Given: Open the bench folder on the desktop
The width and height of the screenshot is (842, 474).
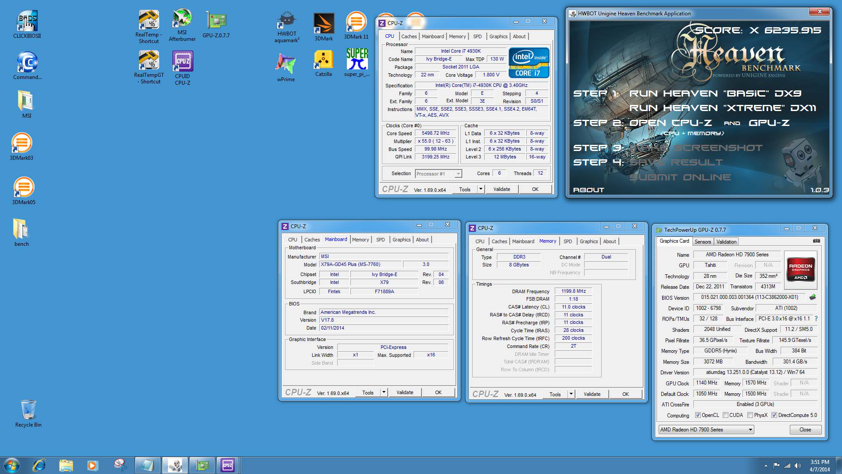Looking at the screenshot, I should pyautogui.click(x=21, y=232).
